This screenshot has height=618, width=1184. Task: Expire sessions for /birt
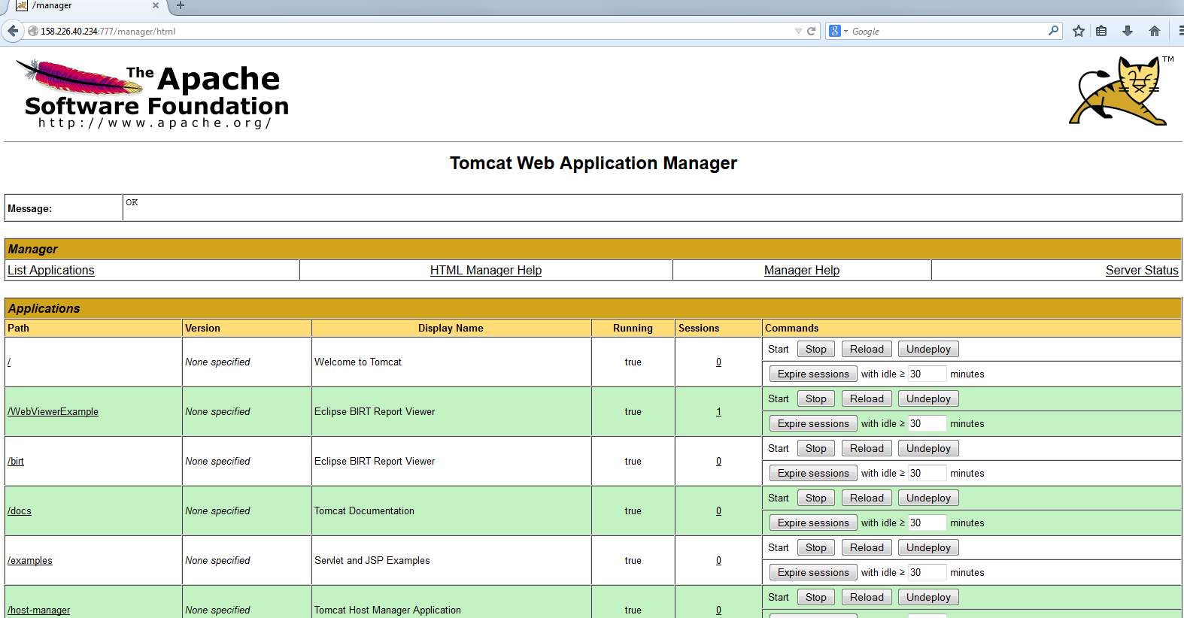[x=813, y=473]
